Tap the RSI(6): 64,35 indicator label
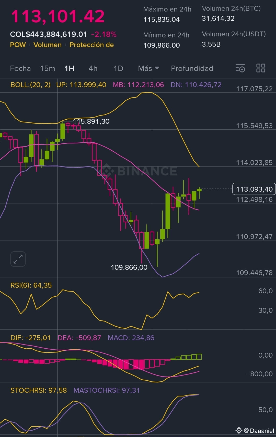 pos(31,285)
